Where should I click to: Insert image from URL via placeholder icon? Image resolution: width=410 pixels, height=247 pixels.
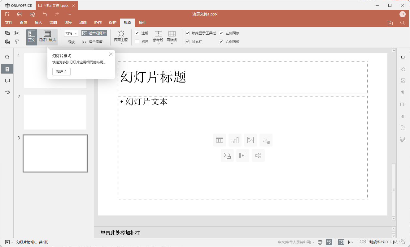coord(266,140)
